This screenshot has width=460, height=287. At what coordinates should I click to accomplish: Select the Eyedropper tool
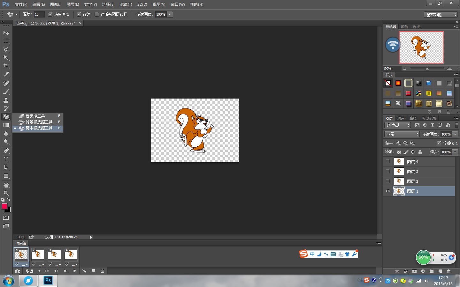pyautogui.click(x=6, y=74)
